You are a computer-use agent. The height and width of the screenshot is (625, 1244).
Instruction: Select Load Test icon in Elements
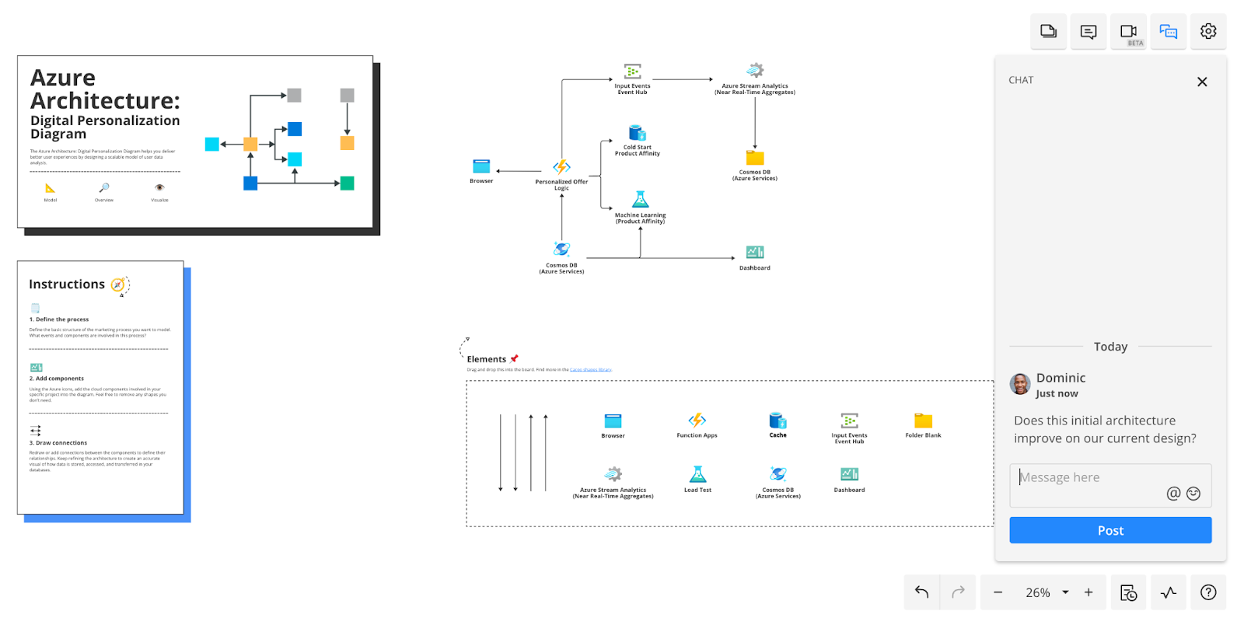697,474
